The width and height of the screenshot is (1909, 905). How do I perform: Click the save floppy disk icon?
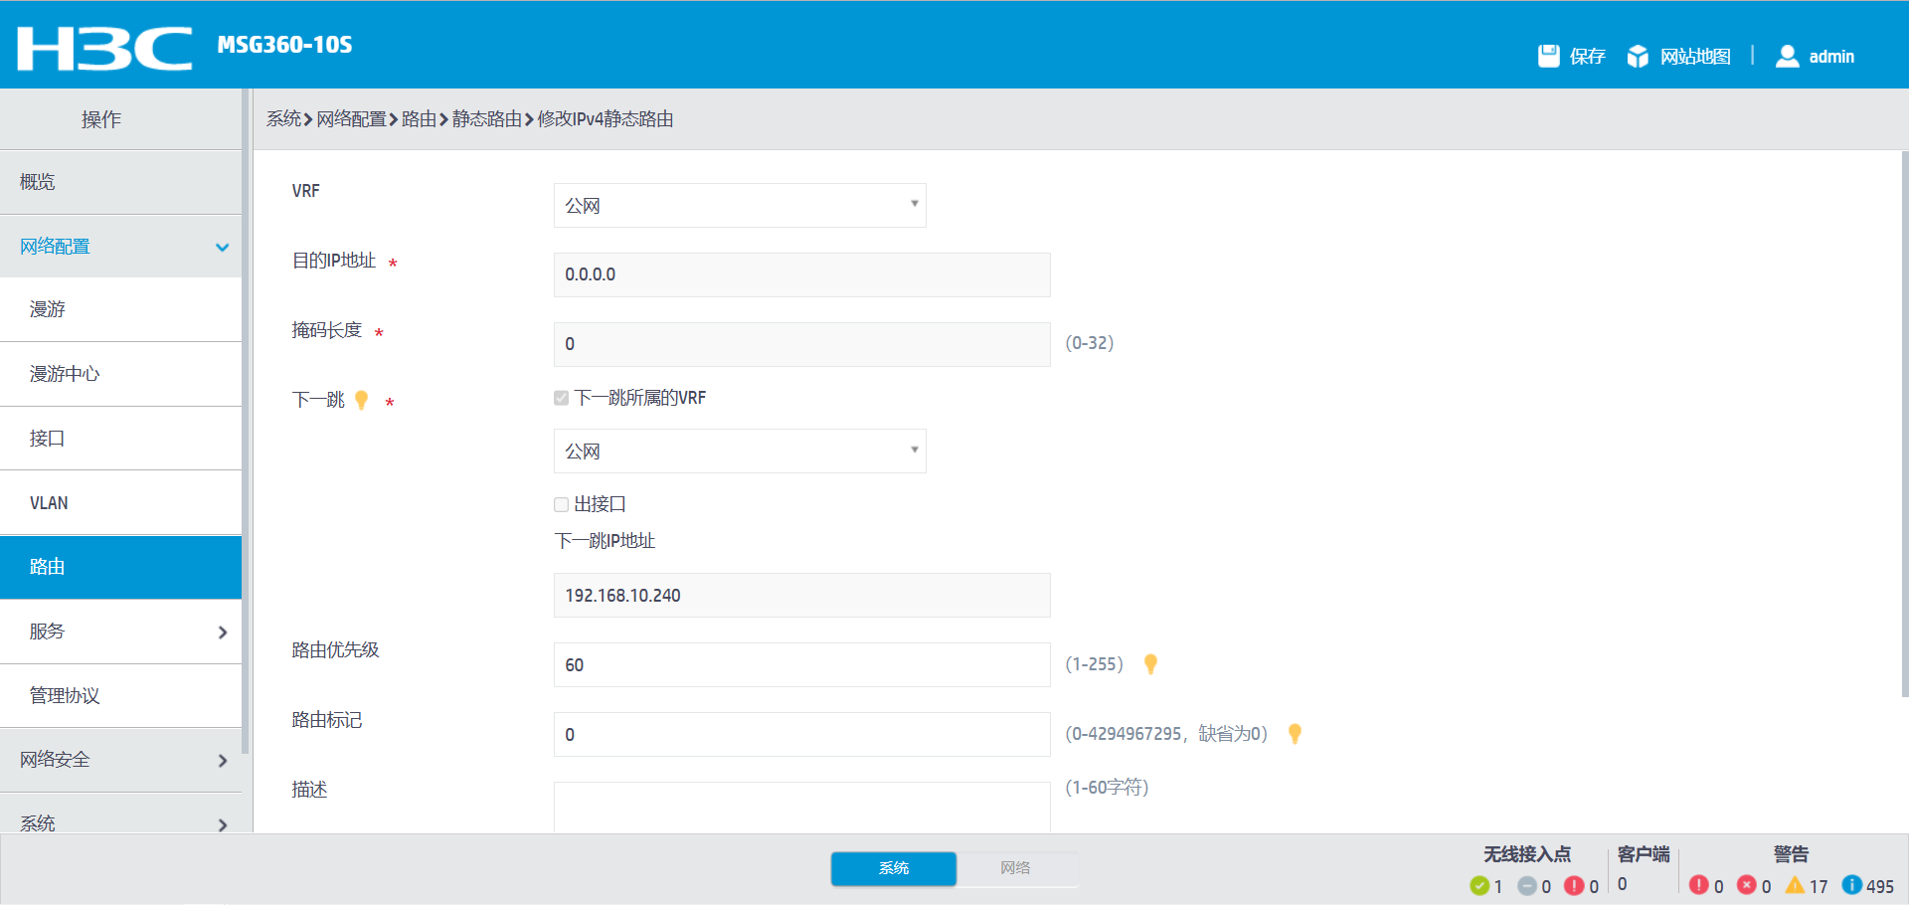1548,56
